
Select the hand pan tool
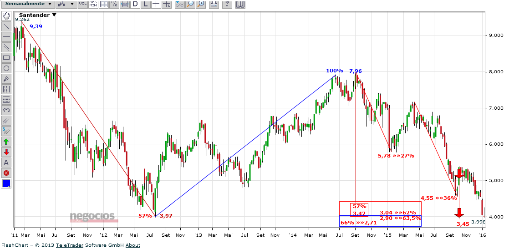[6, 16]
